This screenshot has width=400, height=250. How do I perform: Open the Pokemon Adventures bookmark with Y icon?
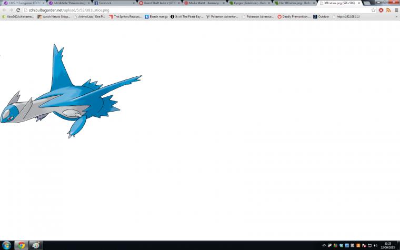click(222, 17)
